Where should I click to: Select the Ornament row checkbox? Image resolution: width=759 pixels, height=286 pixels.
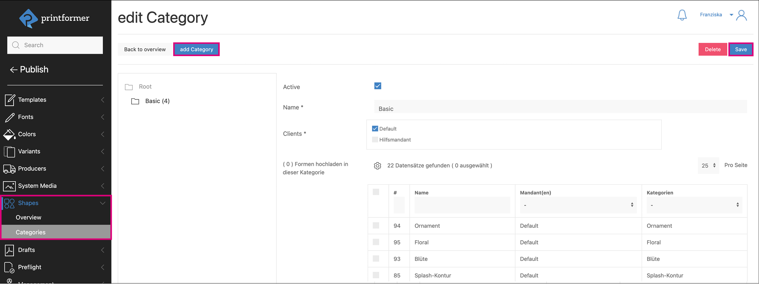(376, 226)
